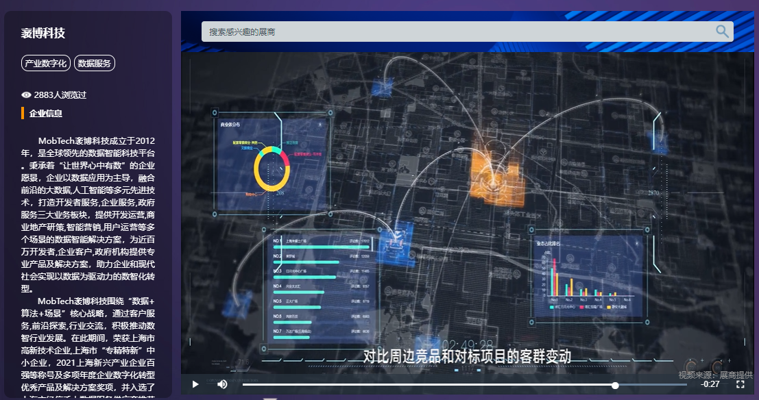This screenshot has width=759, height=400.
Task: Click the magnifier search icon
Action: pyautogui.click(x=722, y=32)
